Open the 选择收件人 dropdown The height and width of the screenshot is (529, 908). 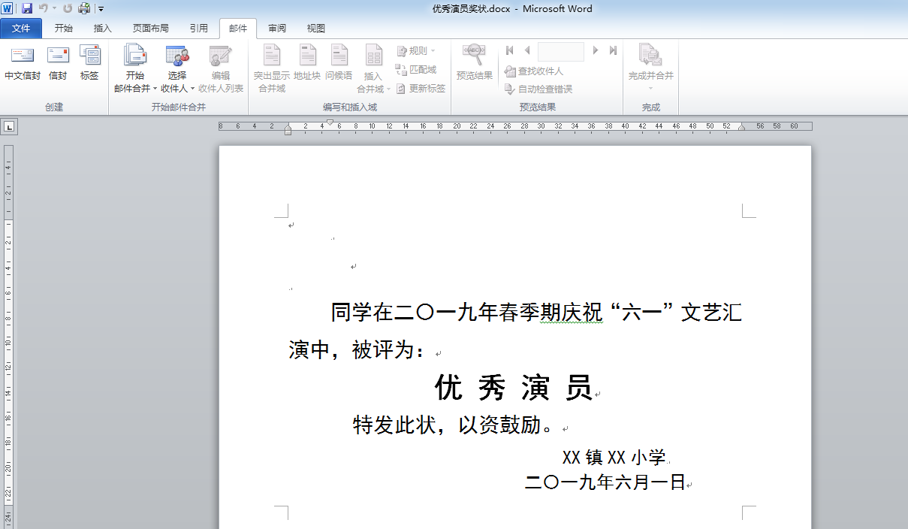tap(178, 69)
